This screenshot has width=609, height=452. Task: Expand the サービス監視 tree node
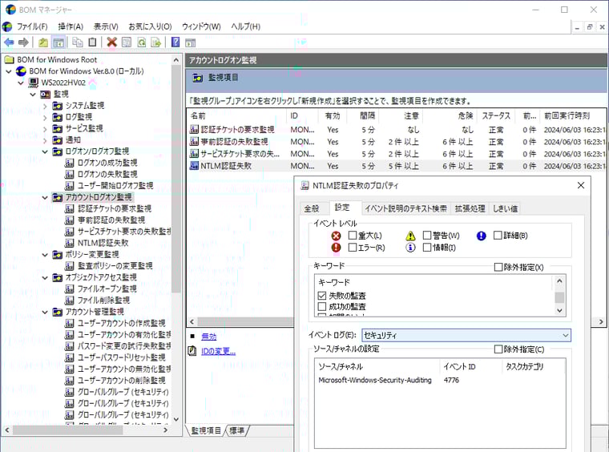[x=45, y=129]
